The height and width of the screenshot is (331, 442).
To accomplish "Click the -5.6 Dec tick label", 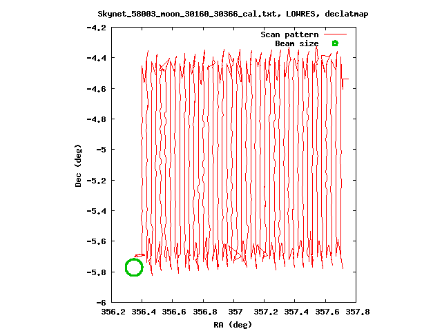I will point(97,241).
